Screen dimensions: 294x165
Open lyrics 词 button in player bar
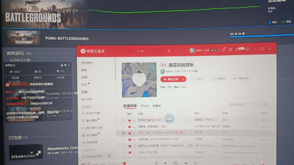click(x=195, y=163)
